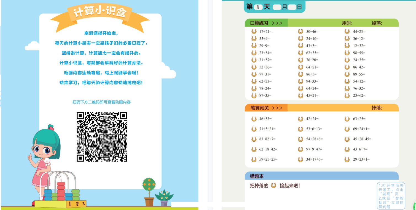Click the horseshoe icon beside 97-9-47=

[x=300, y=149]
